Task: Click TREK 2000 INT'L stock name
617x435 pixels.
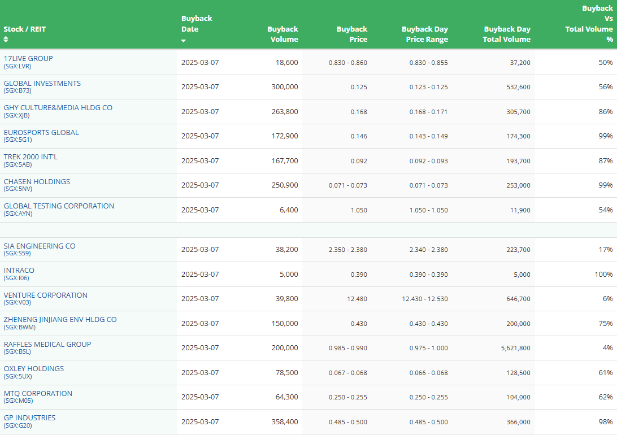Action: [31, 157]
